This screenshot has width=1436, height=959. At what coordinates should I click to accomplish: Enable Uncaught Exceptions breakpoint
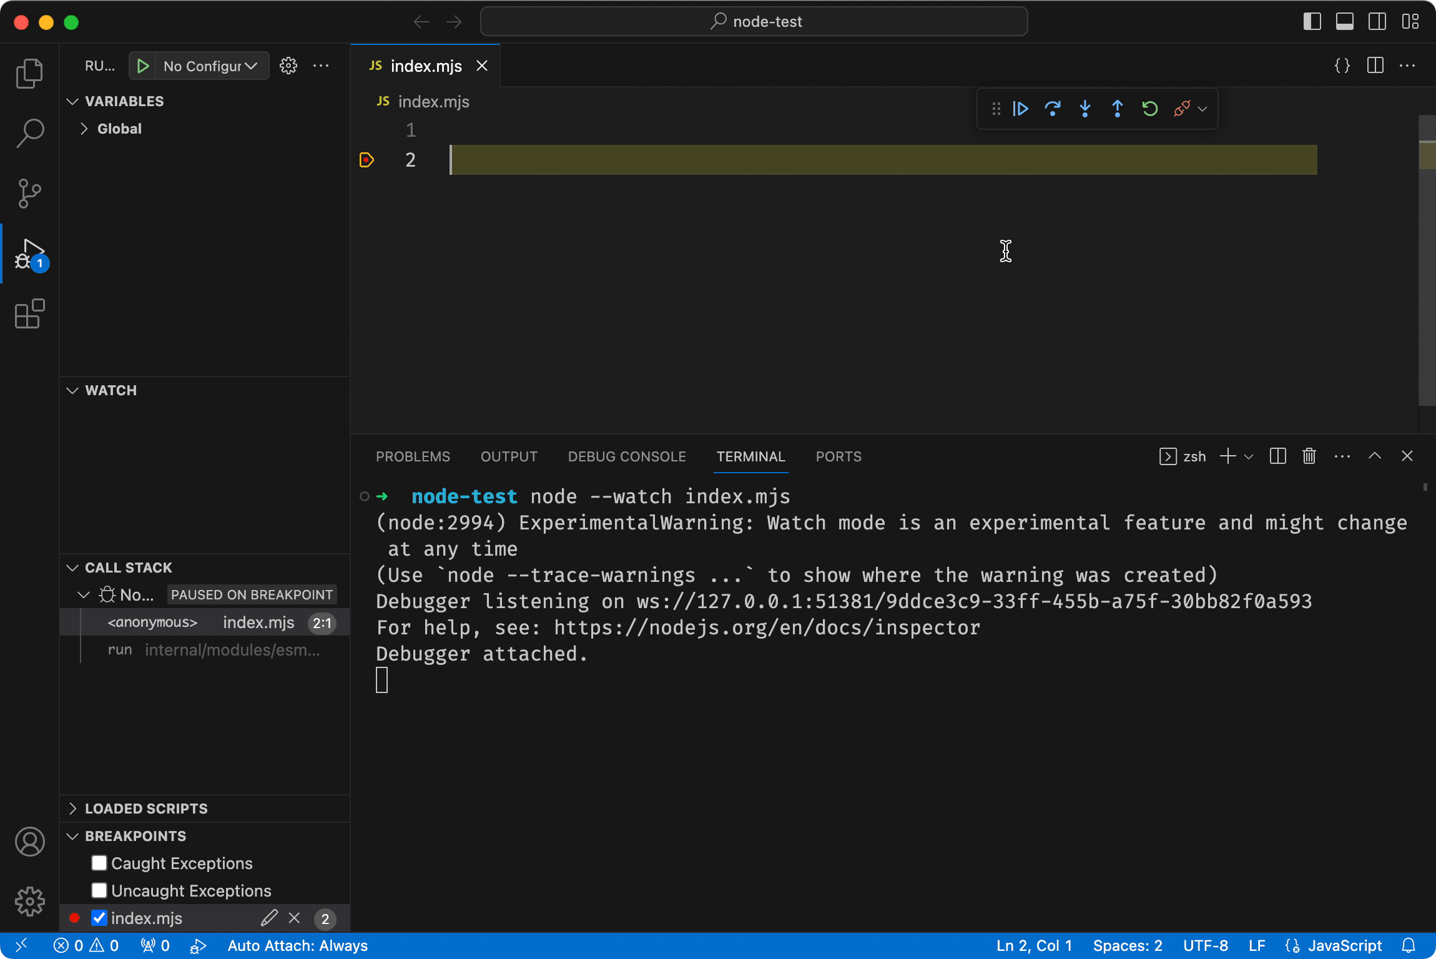(x=99, y=890)
